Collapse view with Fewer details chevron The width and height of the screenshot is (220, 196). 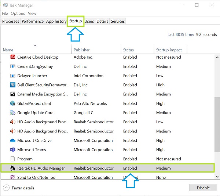(x=6, y=188)
